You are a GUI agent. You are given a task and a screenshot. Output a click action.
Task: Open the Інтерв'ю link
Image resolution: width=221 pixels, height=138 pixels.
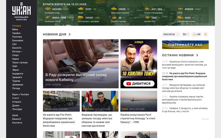click(x=17, y=102)
